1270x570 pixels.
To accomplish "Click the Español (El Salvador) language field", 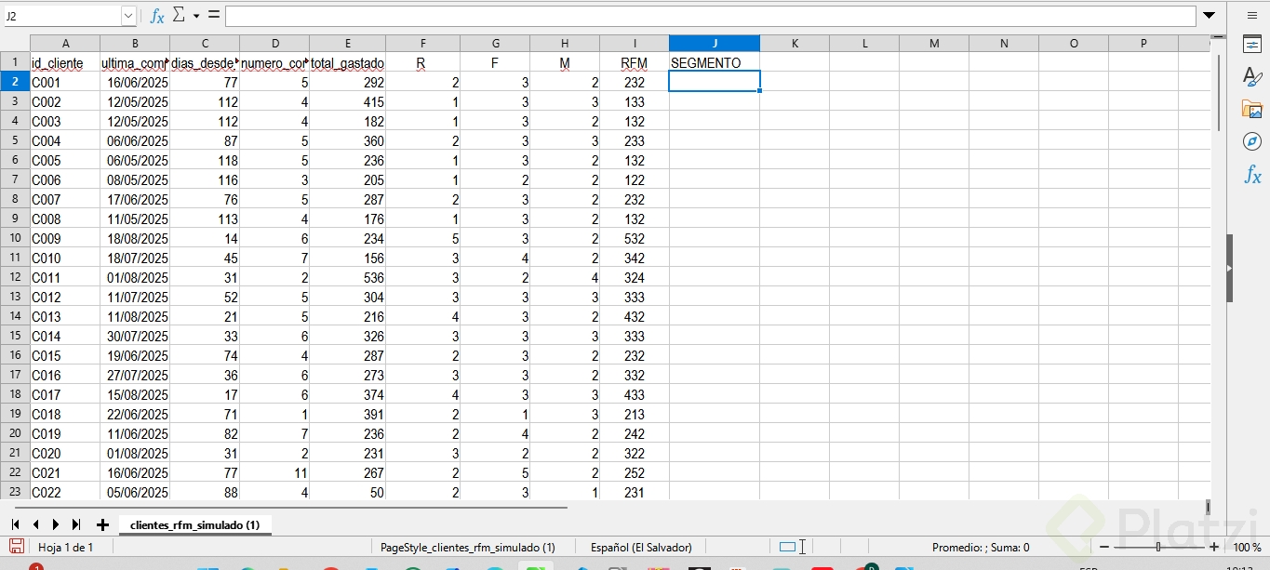I will (641, 548).
